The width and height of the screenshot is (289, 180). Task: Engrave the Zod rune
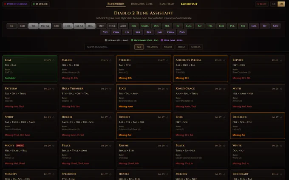coord(182,32)
